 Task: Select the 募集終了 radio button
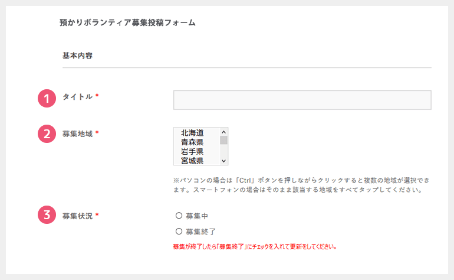[179, 231]
